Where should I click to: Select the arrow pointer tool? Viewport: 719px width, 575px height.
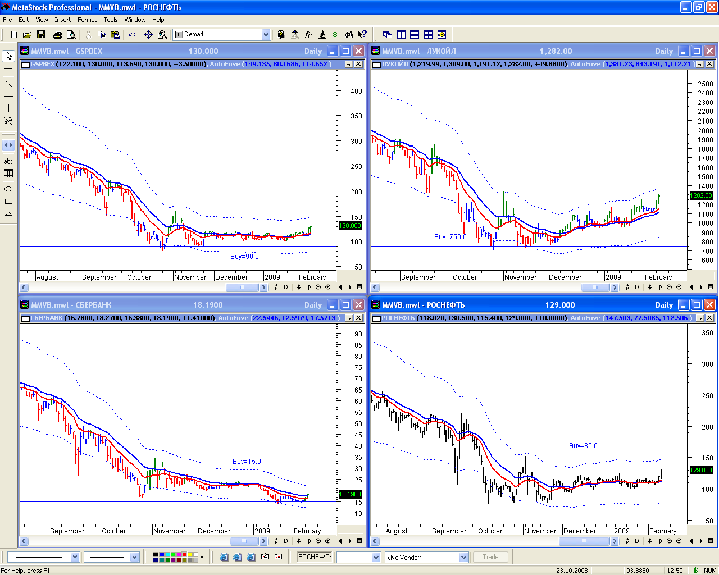[x=8, y=56]
